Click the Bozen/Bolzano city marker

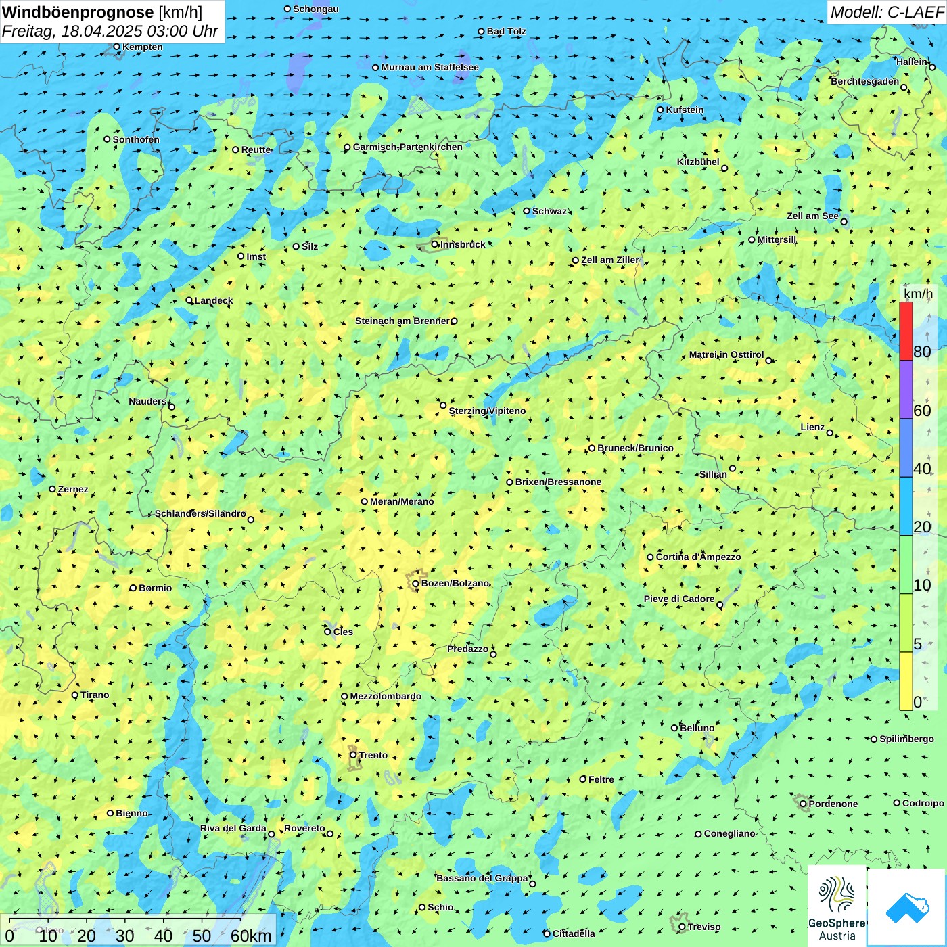tap(415, 583)
